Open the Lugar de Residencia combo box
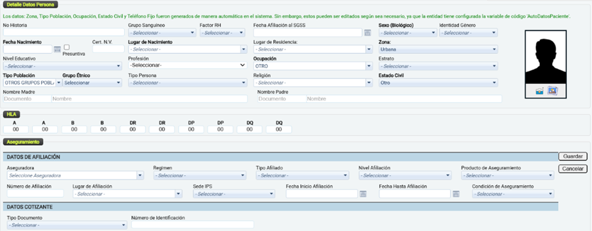Screen dimensions: 592x231 (x=313, y=49)
